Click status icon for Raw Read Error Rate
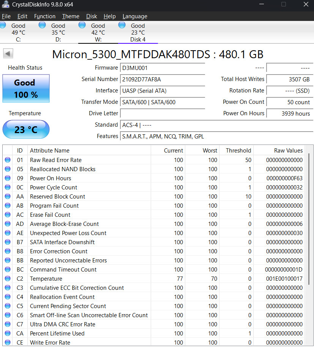This screenshot has height=348, width=314. 8,160
